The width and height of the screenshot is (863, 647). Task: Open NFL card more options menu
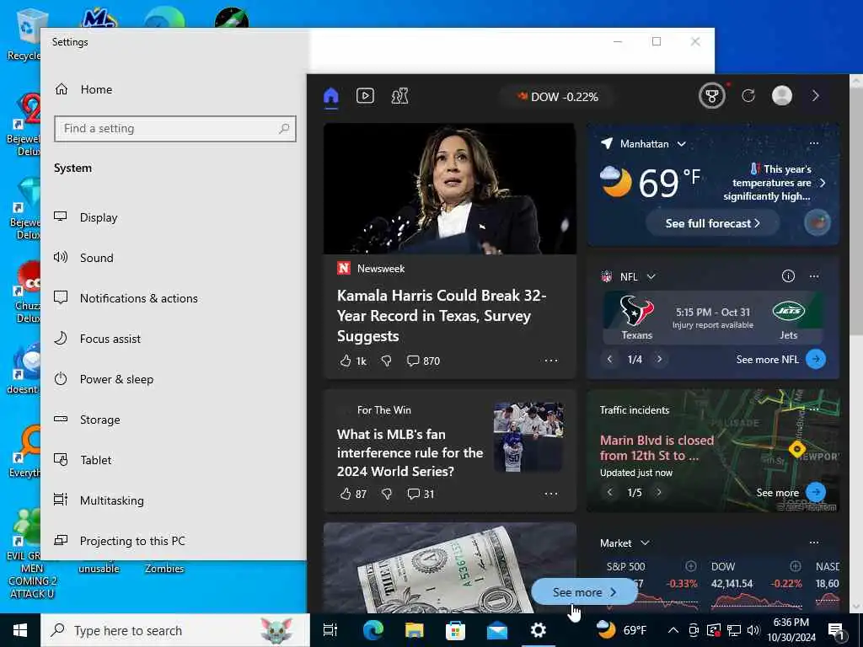[x=813, y=276]
